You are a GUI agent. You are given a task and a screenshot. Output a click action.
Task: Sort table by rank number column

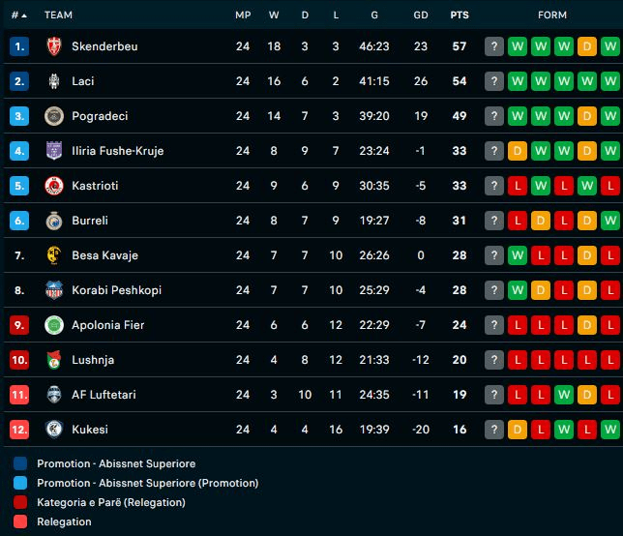click(18, 15)
